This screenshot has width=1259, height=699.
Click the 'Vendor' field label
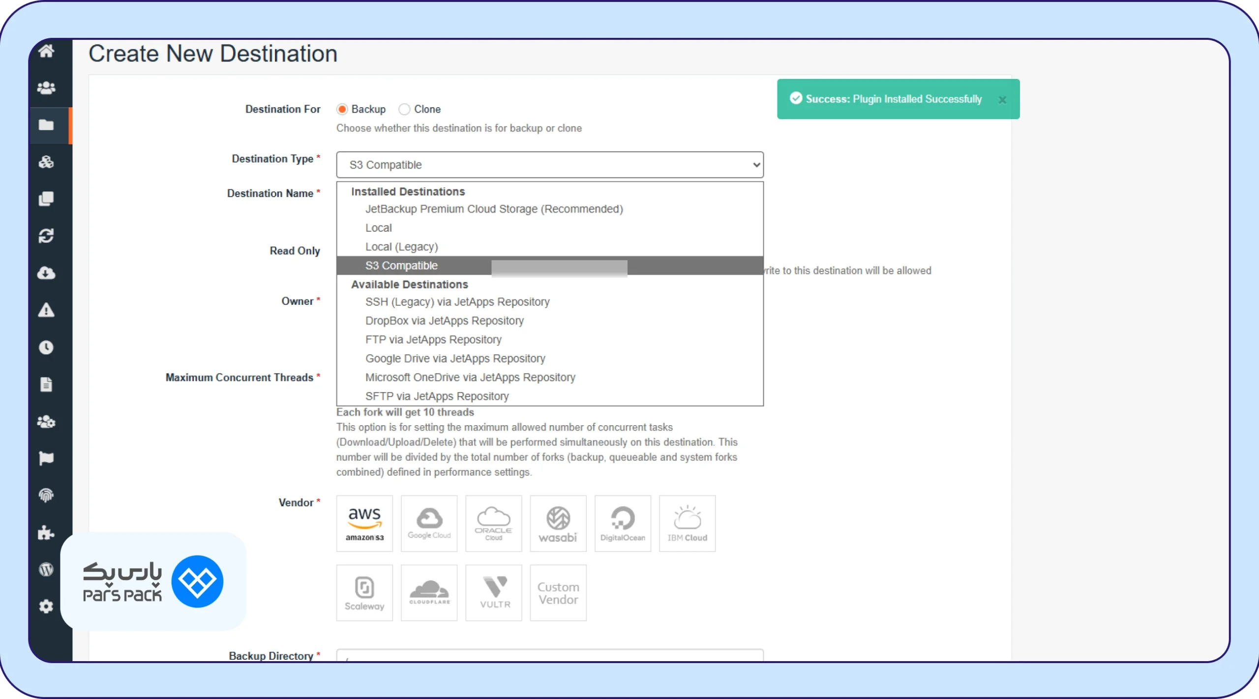[296, 502]
